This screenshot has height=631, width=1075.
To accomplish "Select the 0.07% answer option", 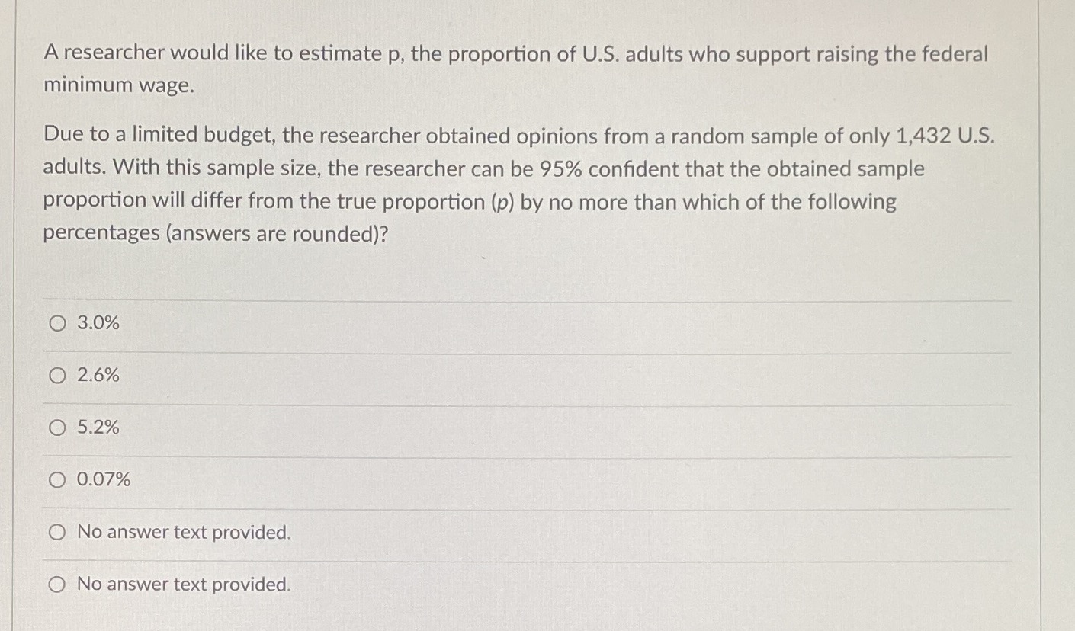I will coord(56,479).
